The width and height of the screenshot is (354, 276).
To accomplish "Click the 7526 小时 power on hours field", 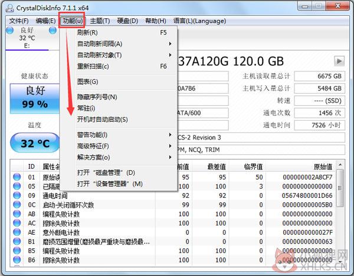I will [319, 125].
